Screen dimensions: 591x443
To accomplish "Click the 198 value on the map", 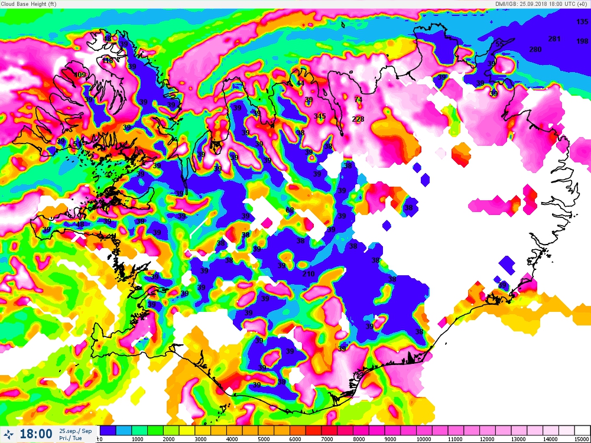I will coord(582,41).
